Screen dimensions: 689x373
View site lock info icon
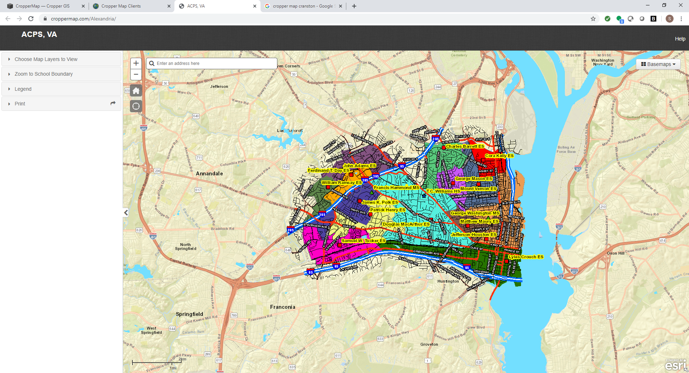click(45, 19)
